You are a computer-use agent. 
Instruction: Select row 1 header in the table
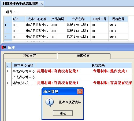pyautogui.click(x=8, y=25)
